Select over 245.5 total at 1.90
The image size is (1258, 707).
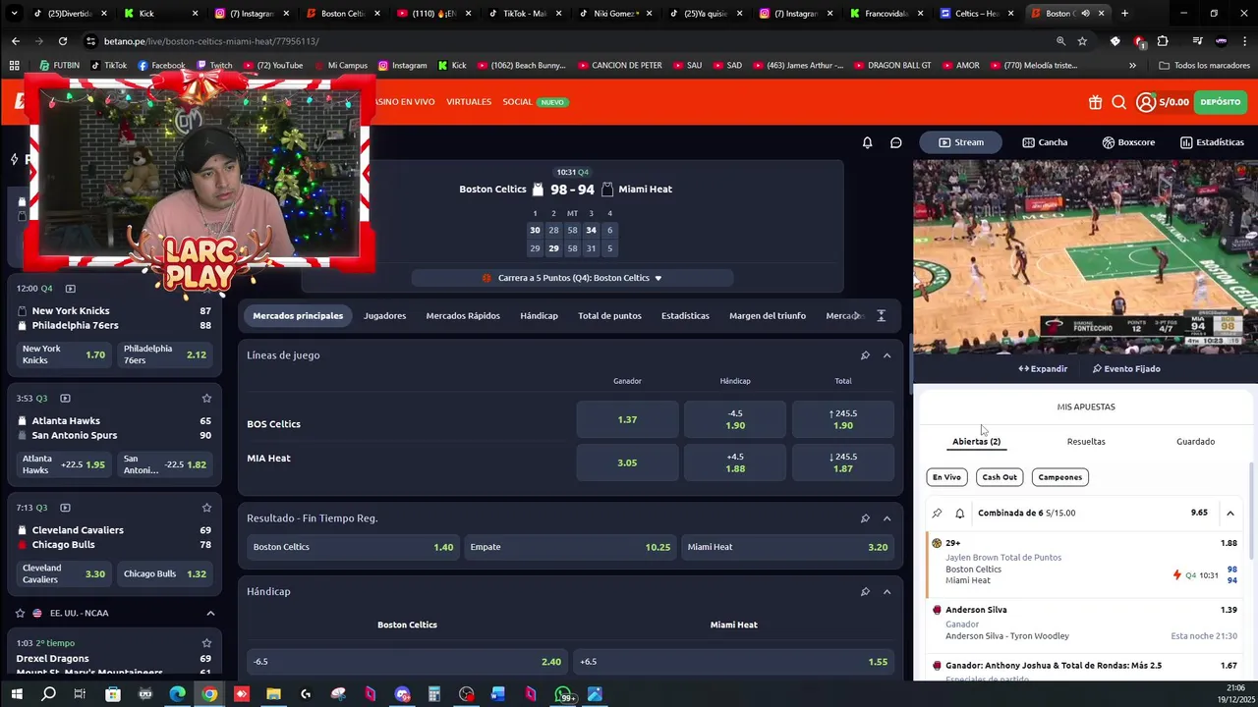(x=843, y=419)
